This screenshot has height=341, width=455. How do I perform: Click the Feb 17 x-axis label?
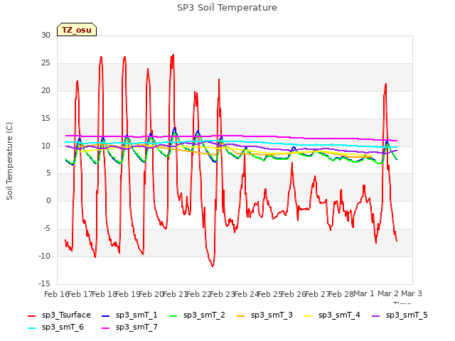[80, 294]
